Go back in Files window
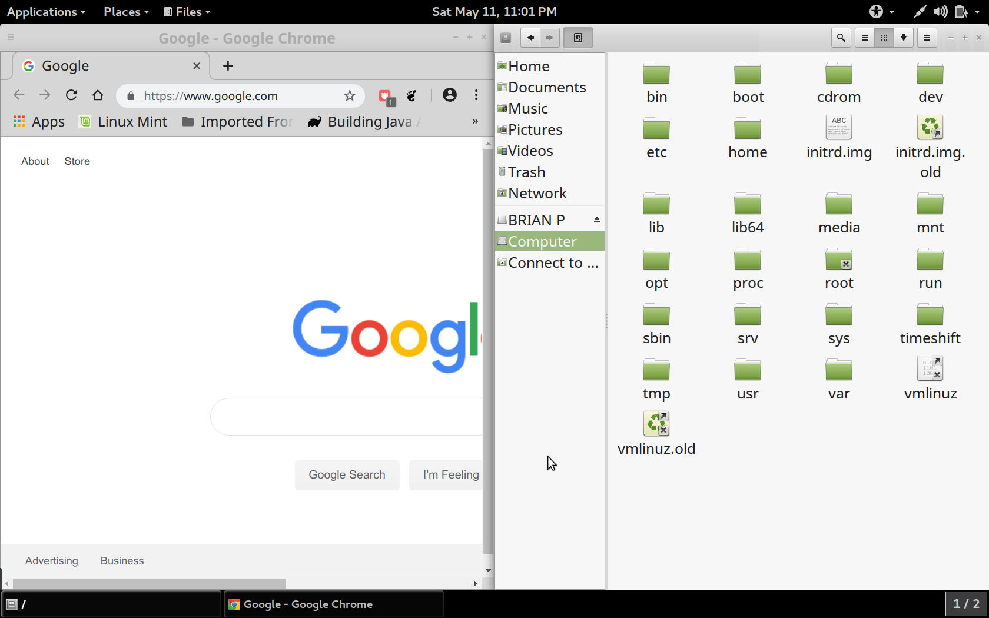The image size is (989, 618). pos(530,38)
